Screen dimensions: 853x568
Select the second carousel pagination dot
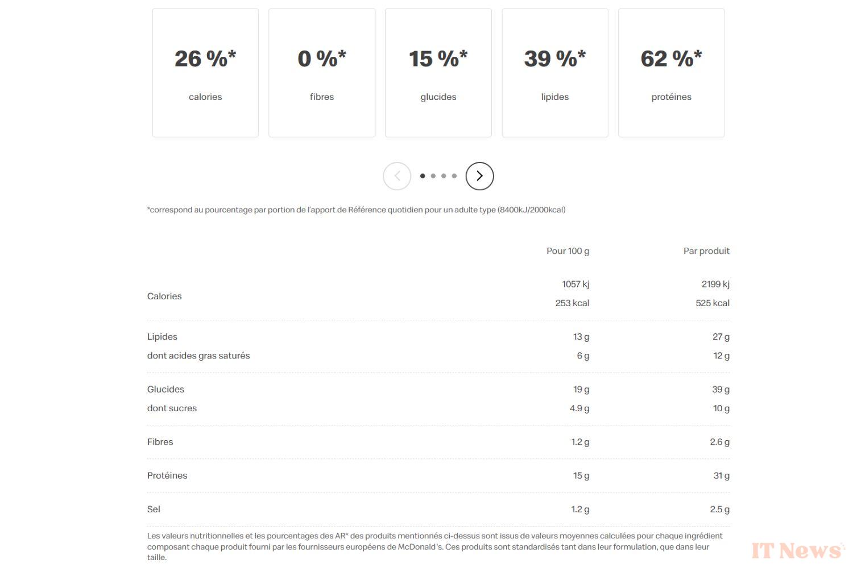click(433, 176)
